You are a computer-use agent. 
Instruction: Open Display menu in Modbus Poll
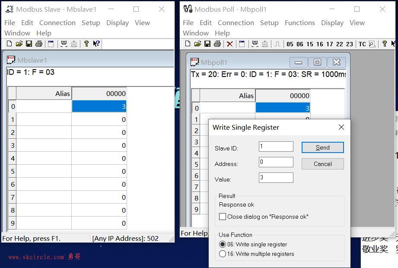pos(332,23)
